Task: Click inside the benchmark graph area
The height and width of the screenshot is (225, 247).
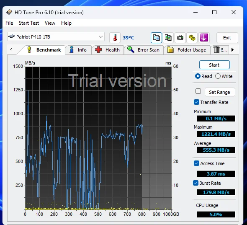Action: 98,138
